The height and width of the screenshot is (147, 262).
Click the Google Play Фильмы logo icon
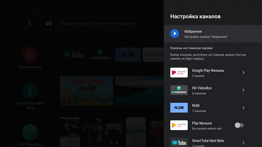coord(179,73)
